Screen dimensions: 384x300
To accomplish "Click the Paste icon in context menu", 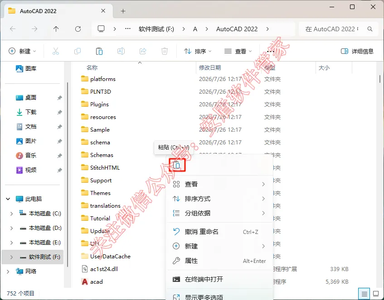I will 176,165.
